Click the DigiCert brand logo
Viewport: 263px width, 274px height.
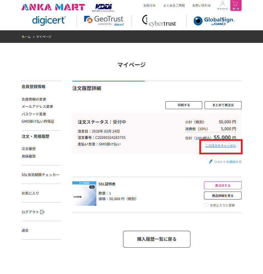tap(49, 20)
